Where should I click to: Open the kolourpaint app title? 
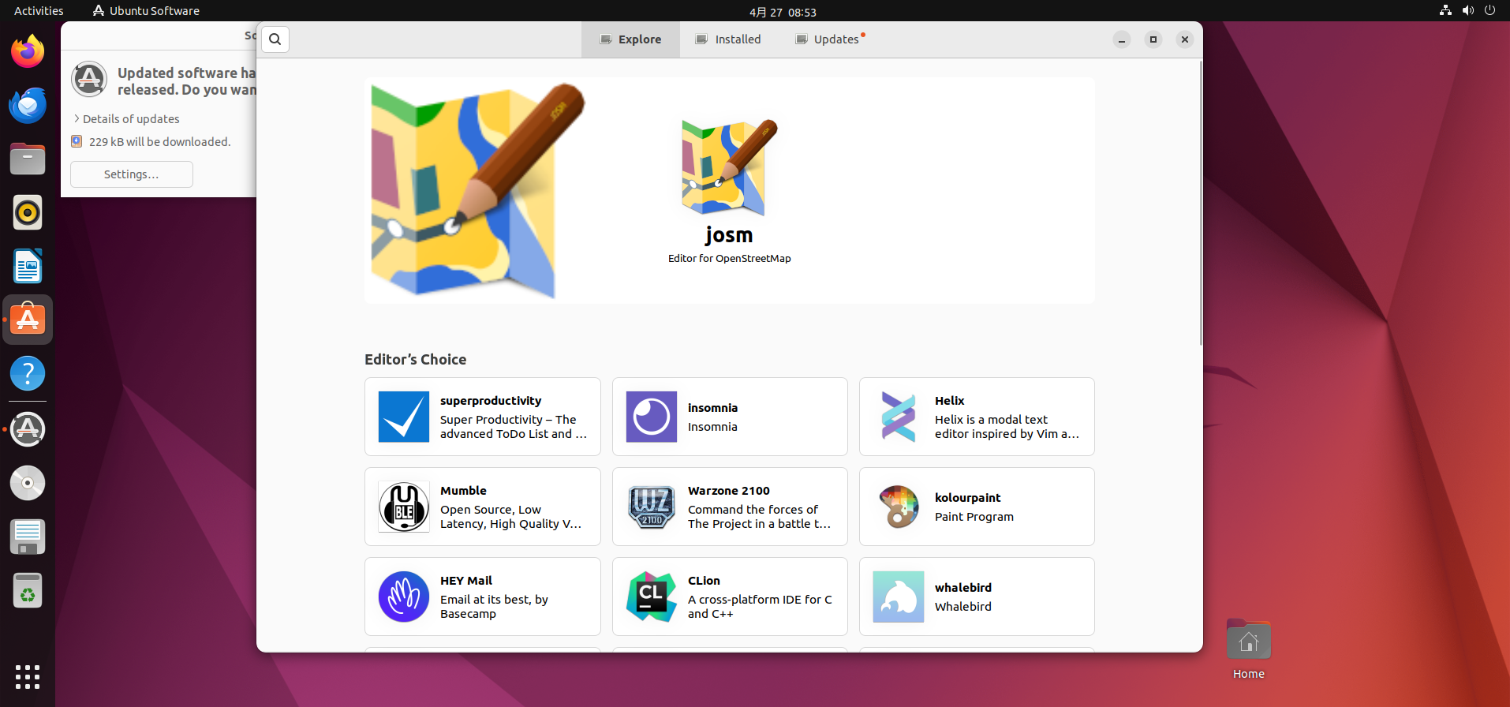click(967, 498)
